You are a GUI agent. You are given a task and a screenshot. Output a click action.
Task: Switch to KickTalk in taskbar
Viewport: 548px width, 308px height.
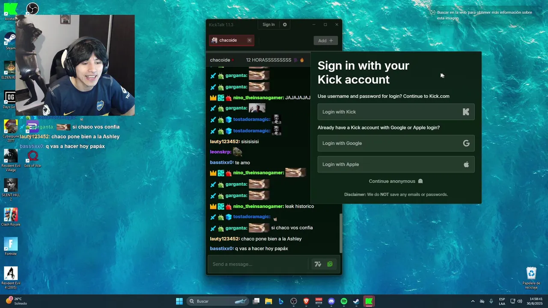[x=369, y=301]
